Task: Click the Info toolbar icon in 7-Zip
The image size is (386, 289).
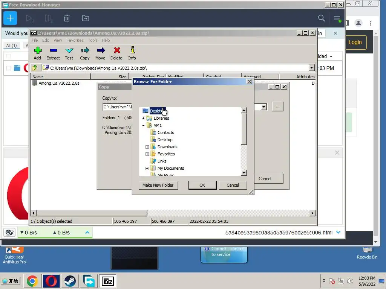Action: 132,53
